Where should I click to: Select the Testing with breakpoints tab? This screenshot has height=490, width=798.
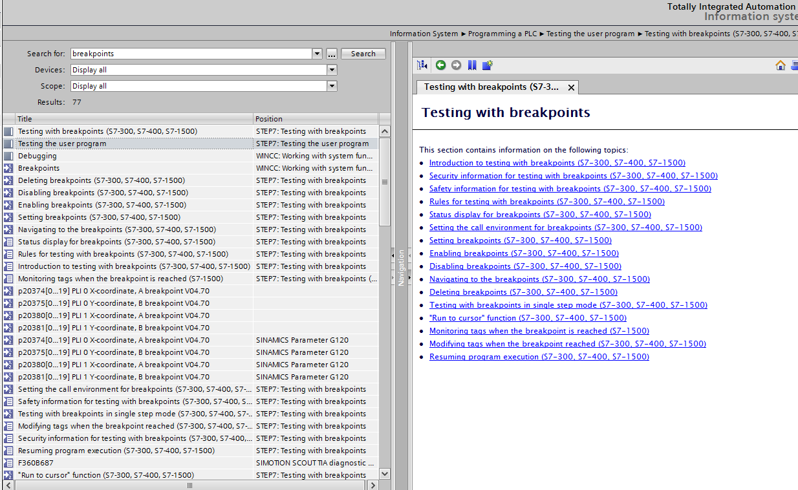click(496, 87)
